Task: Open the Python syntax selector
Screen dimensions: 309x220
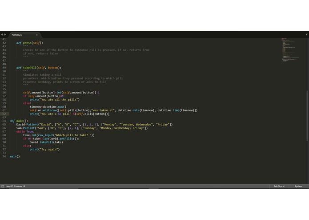Action: click(298, 186)
